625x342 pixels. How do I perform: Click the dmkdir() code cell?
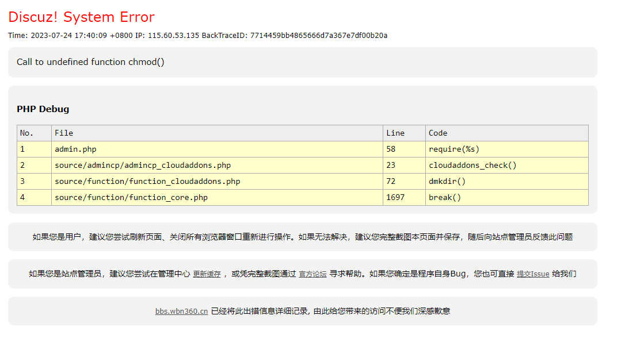[447, 181]
